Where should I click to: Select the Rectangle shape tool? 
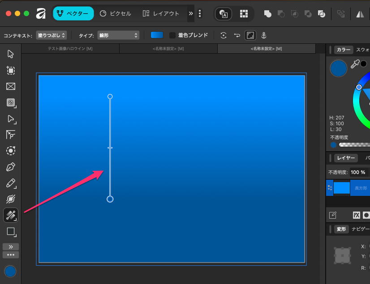pyautogui.click(x=11, y=231)
